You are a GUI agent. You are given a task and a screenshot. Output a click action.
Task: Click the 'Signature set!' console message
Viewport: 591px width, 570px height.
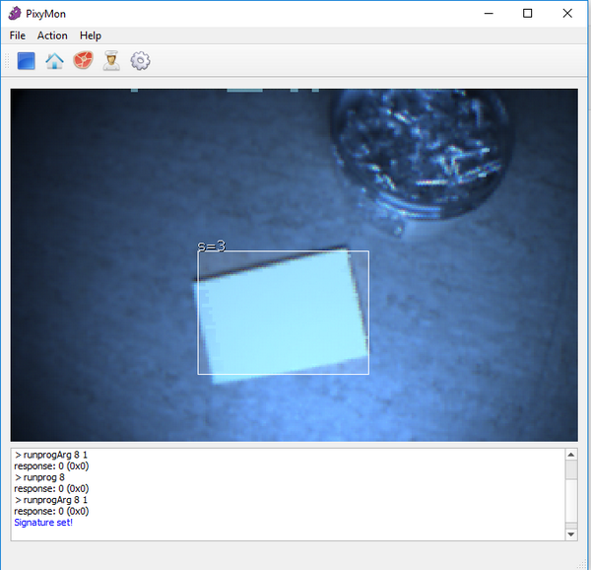(x=43, y=523)
